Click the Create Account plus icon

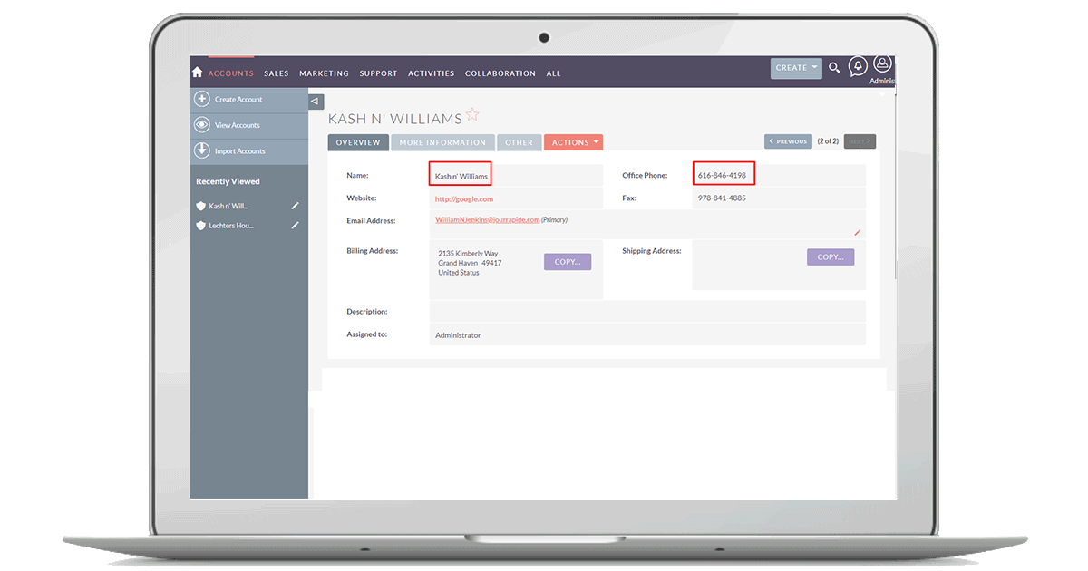(x=202, y=100)
